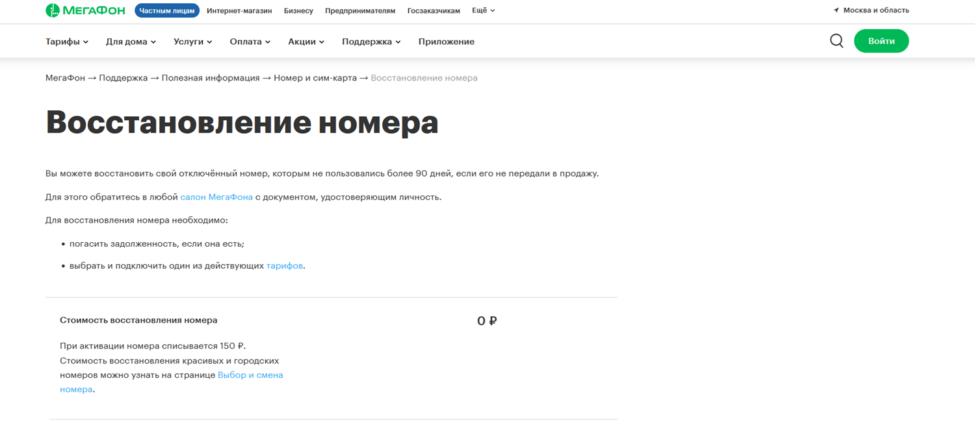Open the тарифов link in list
Viewport: 975px width, 435px height.
284,266
